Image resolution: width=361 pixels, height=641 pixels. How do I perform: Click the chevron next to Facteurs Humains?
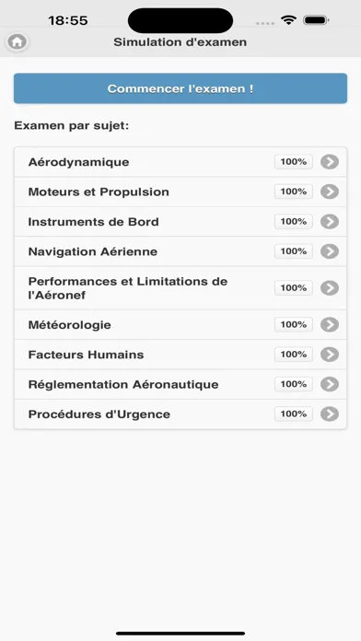tap(330, 355)
